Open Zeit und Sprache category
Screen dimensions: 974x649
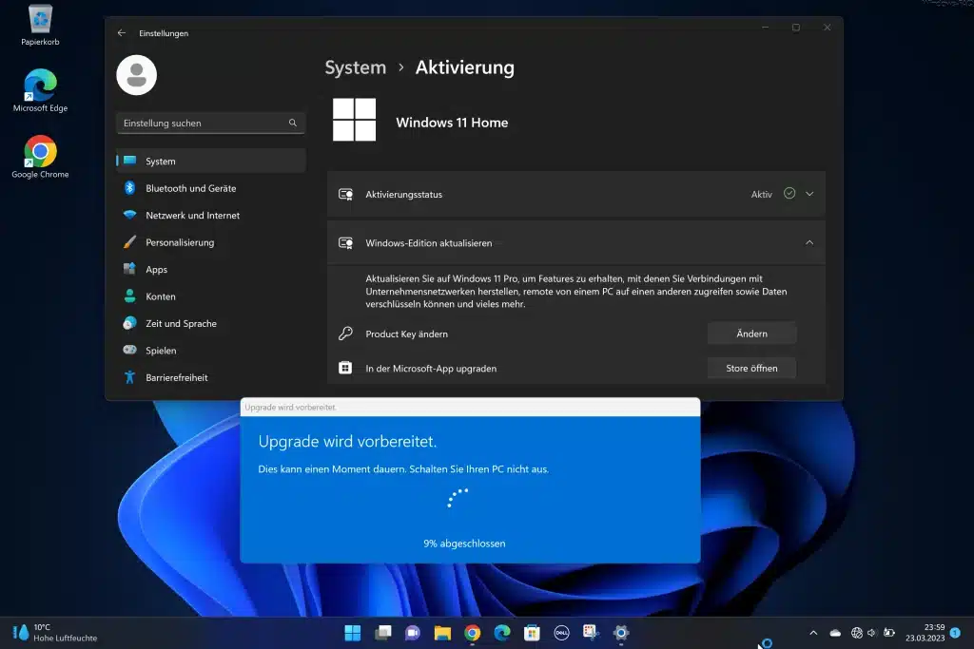[210, 323]
